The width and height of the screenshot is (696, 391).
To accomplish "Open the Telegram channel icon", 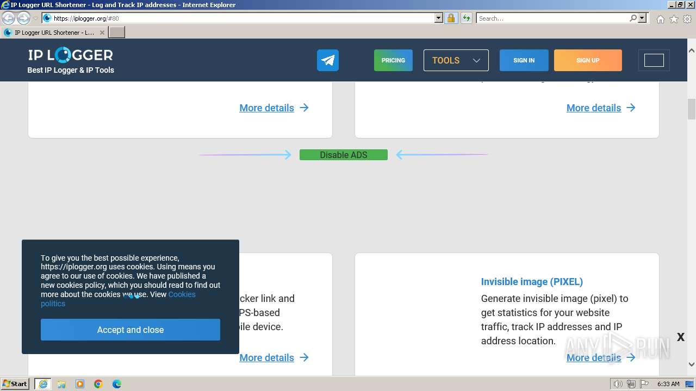I will (328, 60).
